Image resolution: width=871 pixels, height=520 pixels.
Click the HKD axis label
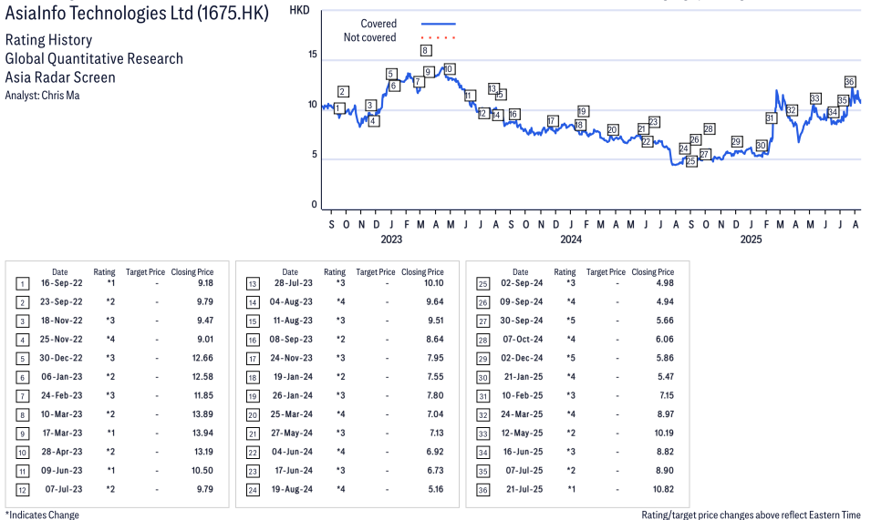(299, 10)
